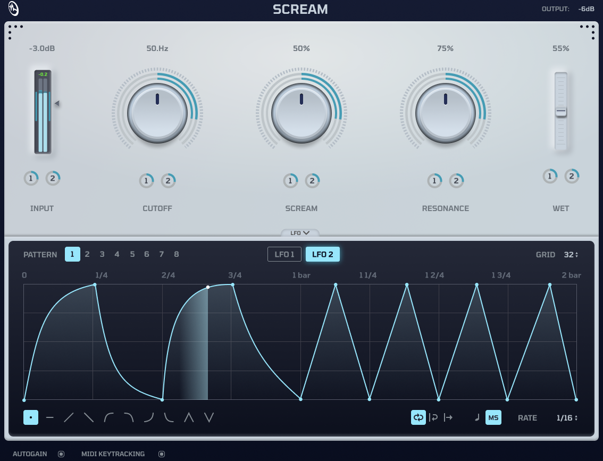603x461 pixels.
Task: Click the logo icon in top-left corner
Action: point(13,9)
